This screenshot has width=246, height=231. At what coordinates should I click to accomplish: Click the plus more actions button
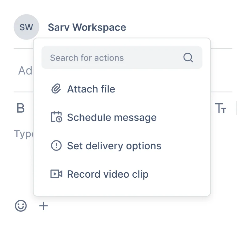44,206
